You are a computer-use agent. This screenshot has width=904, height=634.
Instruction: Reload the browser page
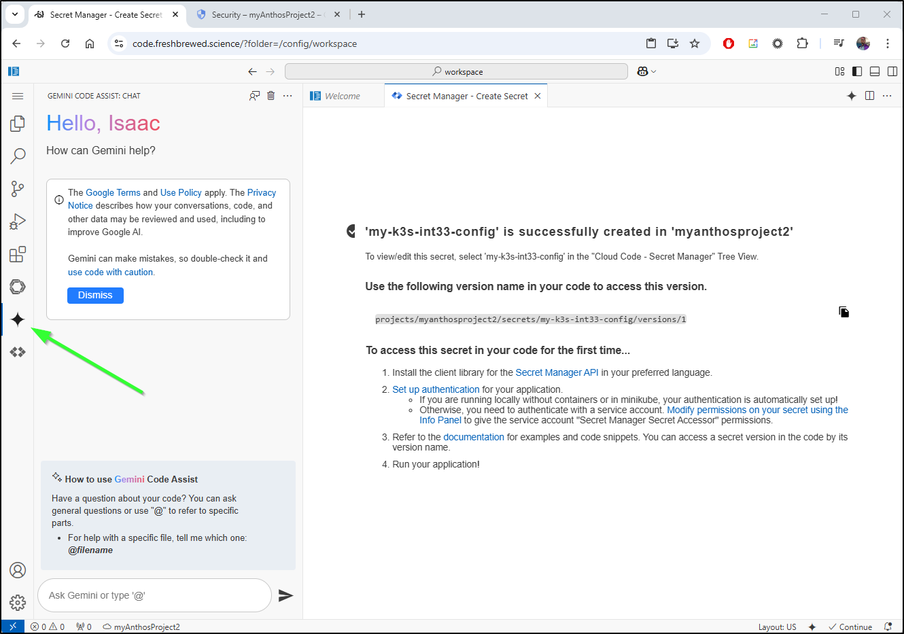(65, 43)
